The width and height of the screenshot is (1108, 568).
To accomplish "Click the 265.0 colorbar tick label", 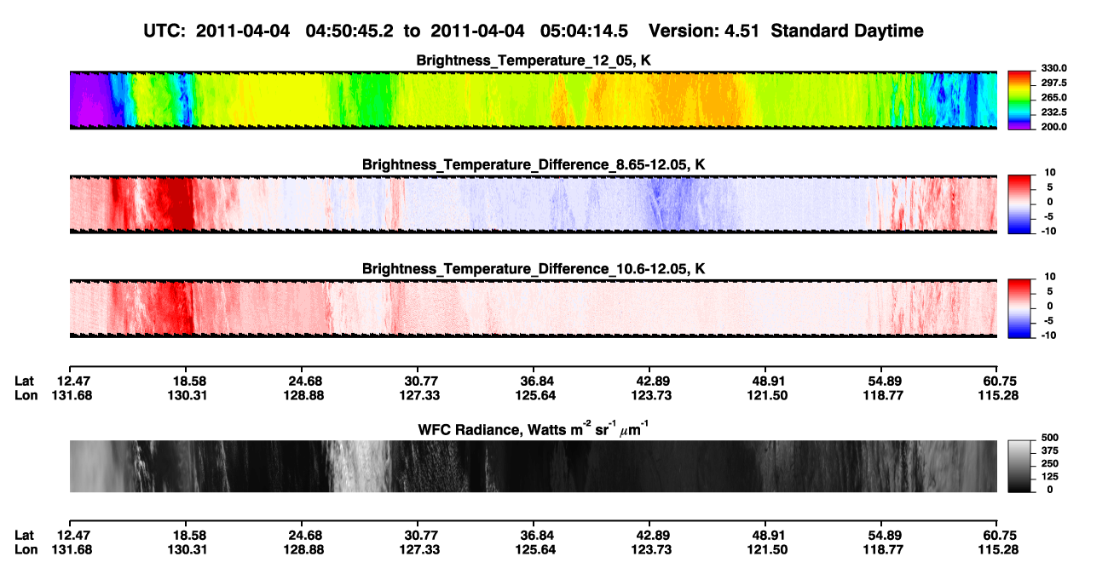I will coord(1053,98).
